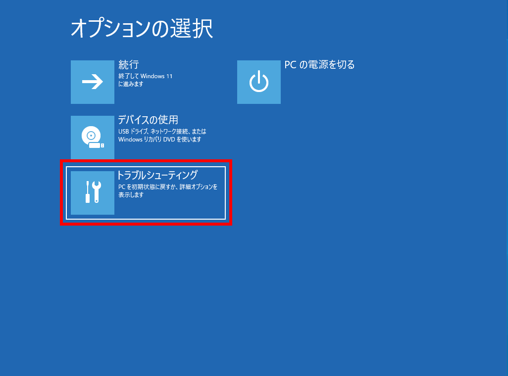Click the Windows リカバリ DVD を使います line
Image resolution: width=508 pixels, height=376 pixels.
click(160, 140)
